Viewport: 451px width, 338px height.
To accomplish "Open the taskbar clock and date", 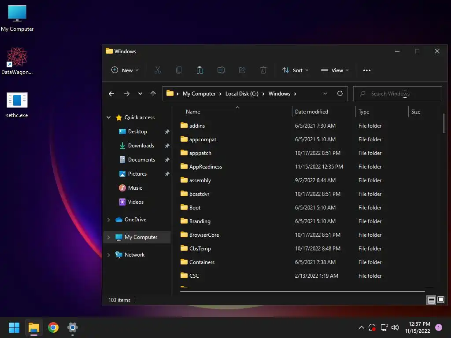I will click(418, 327).
